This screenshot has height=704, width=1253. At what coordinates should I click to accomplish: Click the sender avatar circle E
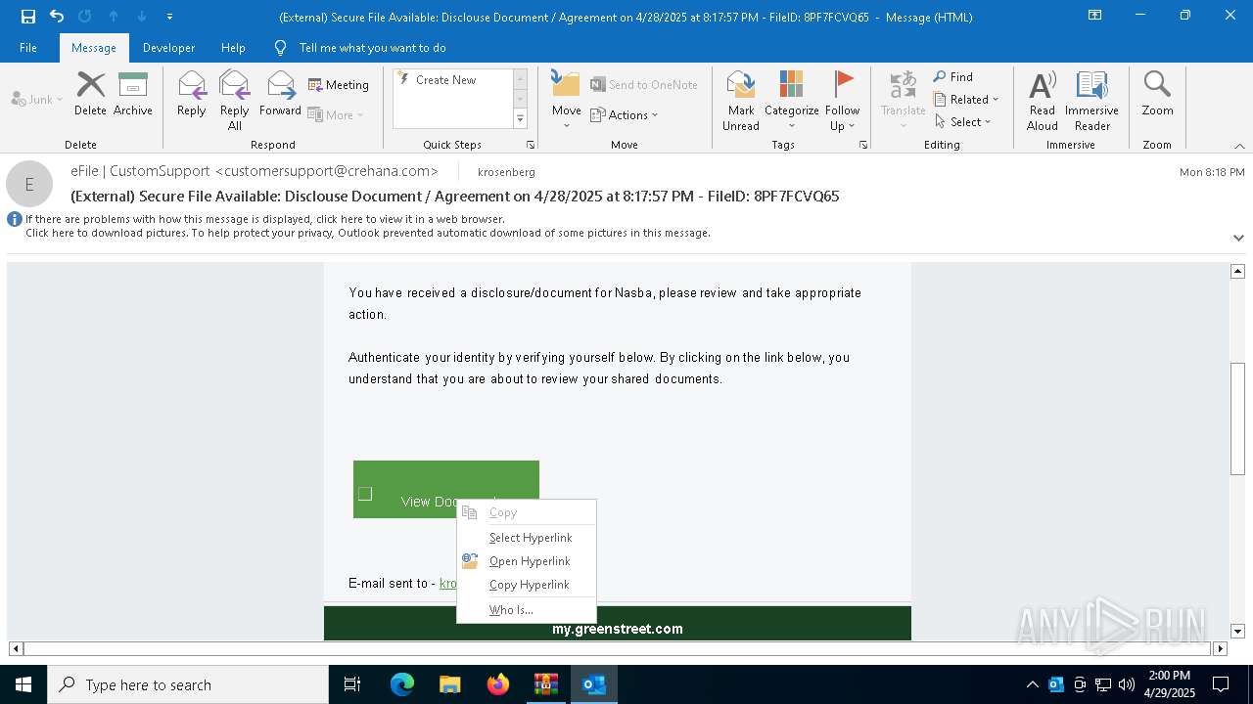(29, 184)
